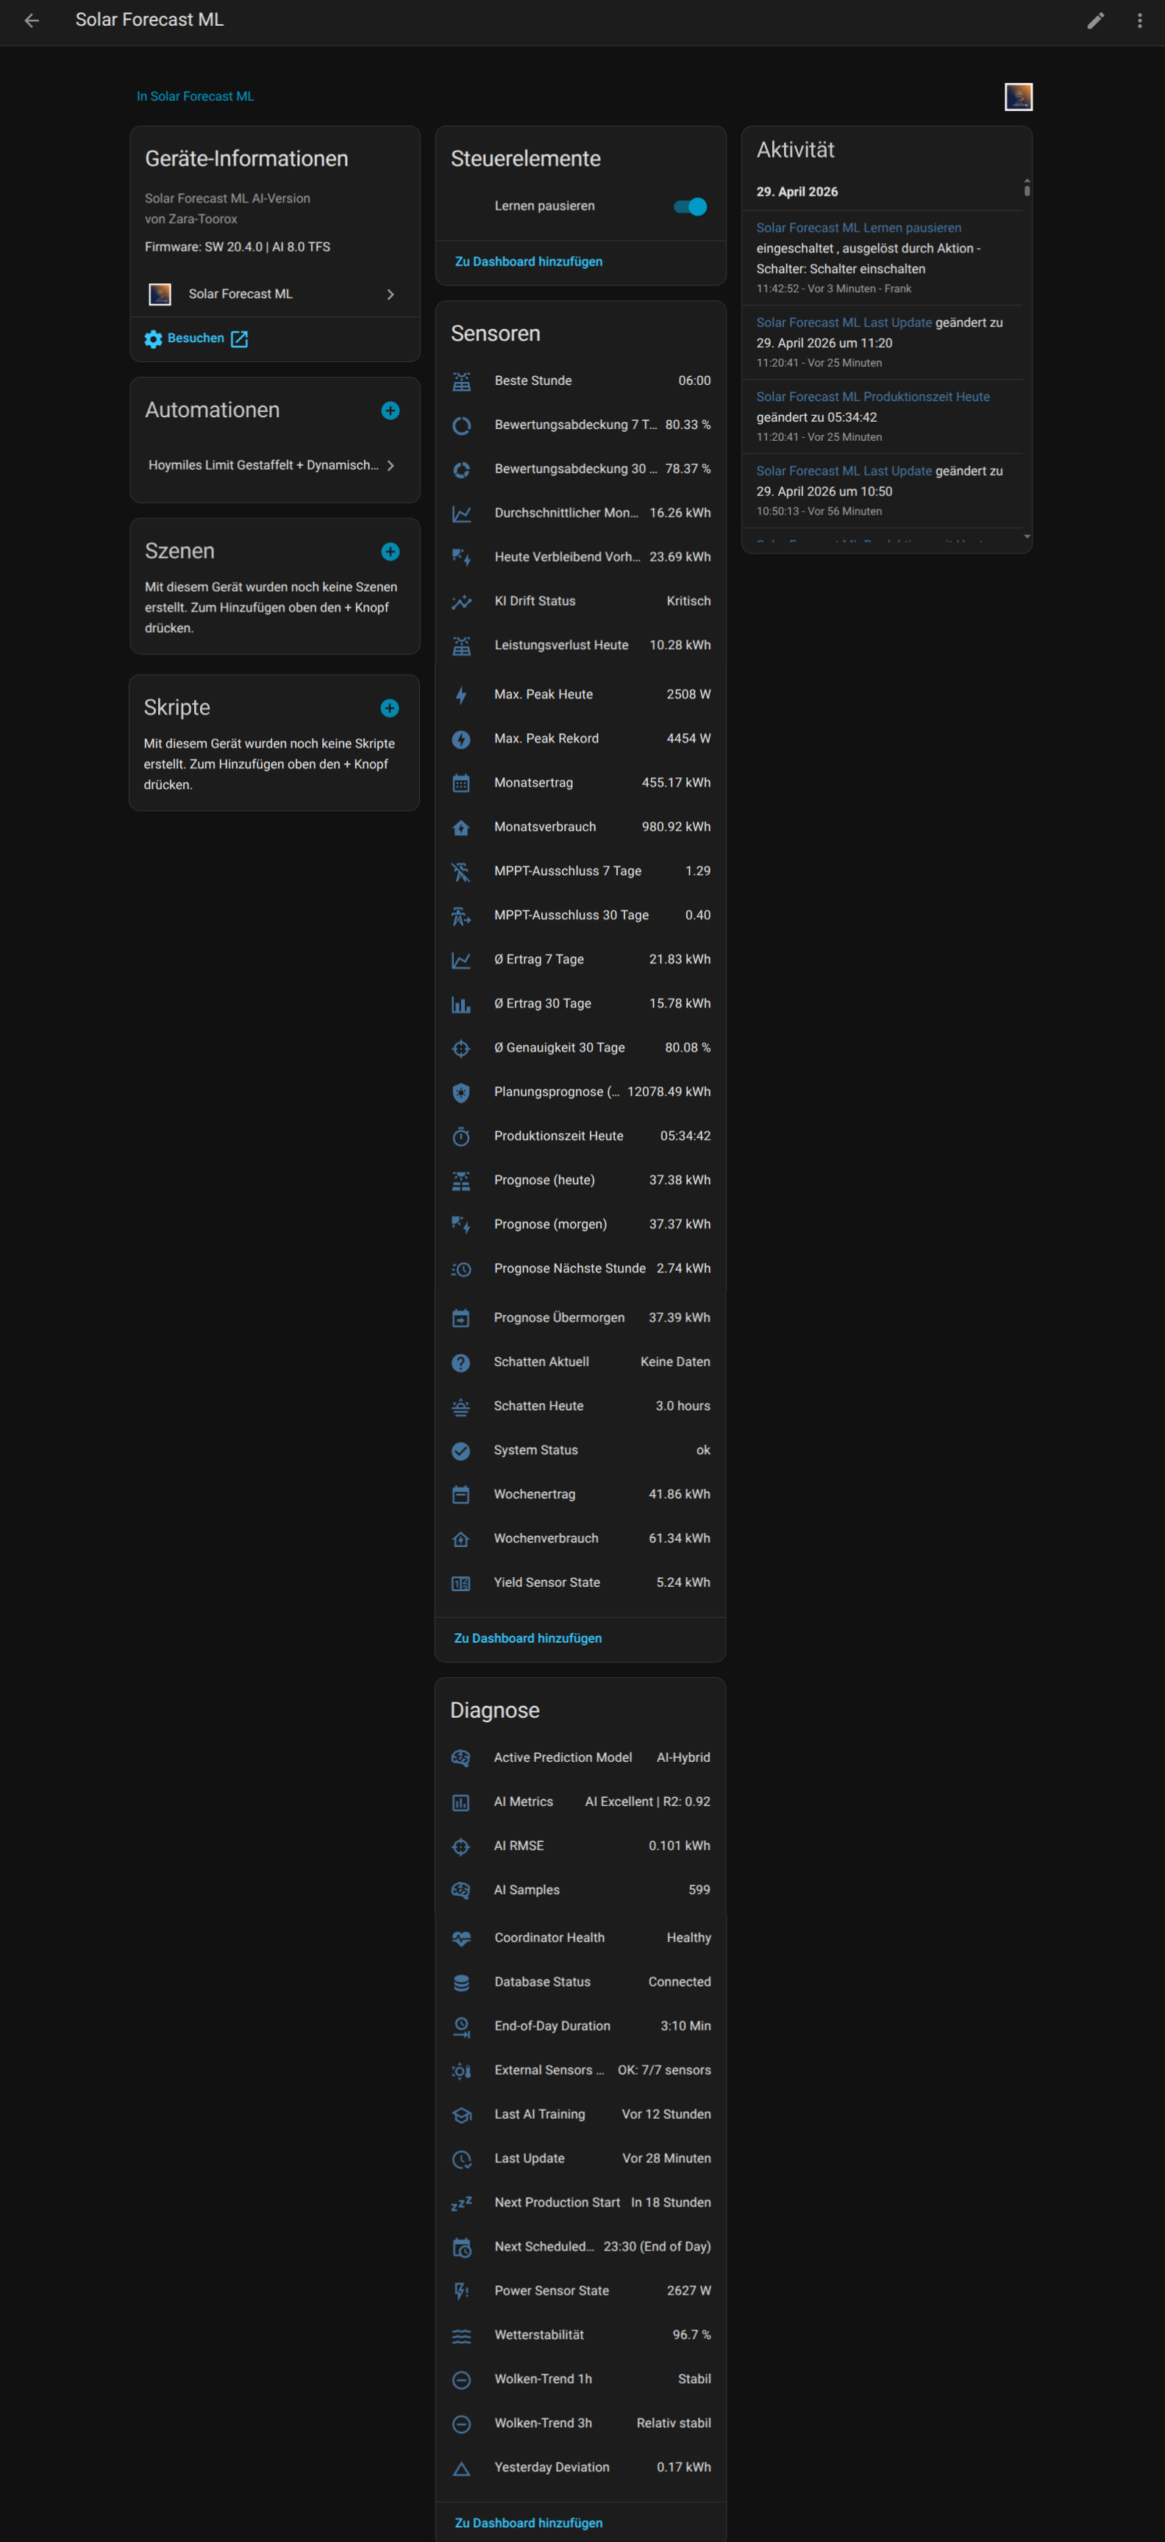The width and height of the screenshot is (1165, 2542).
Task: Click the KI Drift Status icon
Action: pyautogui.click(x=460, y=601)
